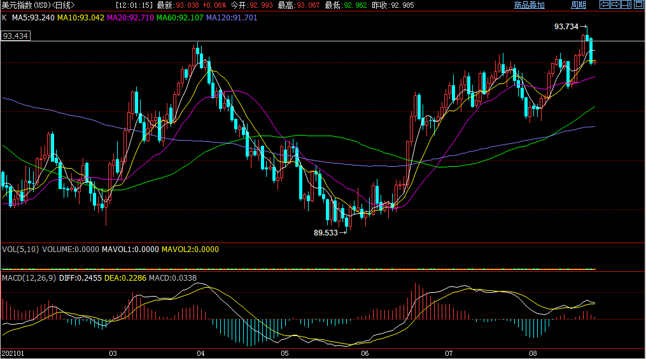
Task: Click the 今开:92.993 open price
Action: [x=251, y=5]
